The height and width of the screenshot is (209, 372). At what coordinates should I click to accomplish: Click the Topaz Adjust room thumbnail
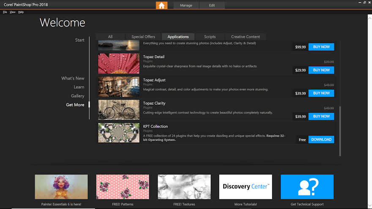coord(119,87)
